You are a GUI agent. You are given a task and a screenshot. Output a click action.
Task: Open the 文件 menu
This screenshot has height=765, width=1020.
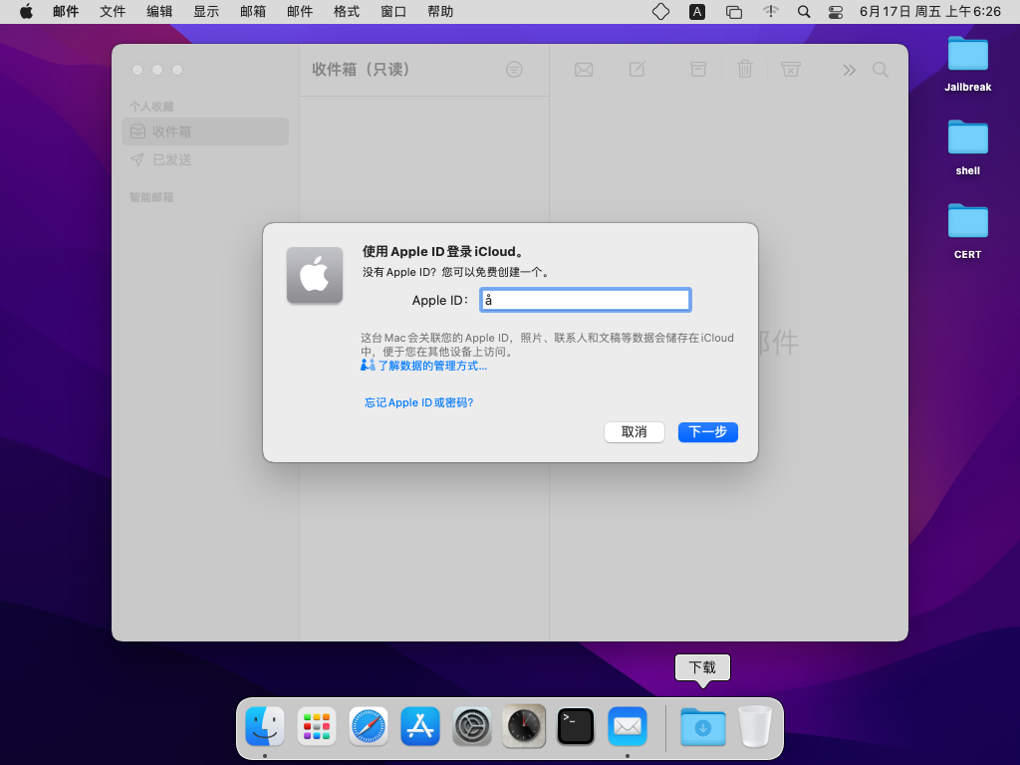[113, 12]
